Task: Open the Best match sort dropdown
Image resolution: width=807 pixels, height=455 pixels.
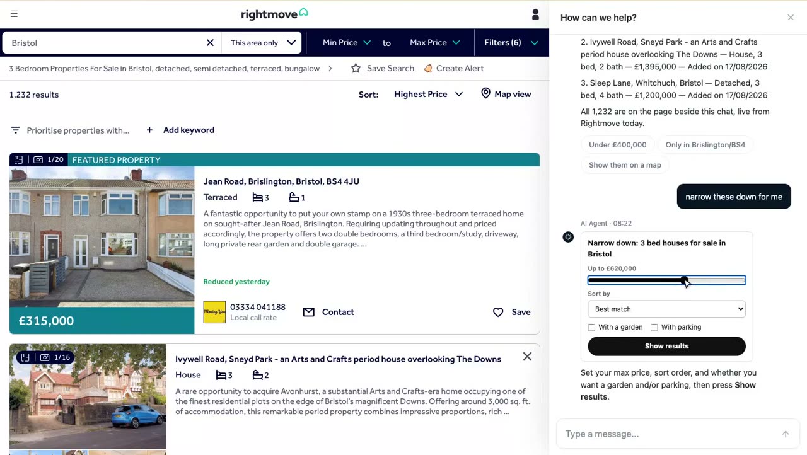Action: click(666, 309)
